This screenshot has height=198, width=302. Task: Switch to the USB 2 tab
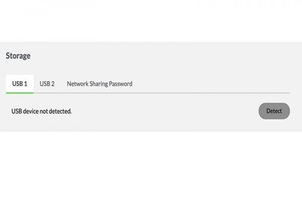tap(47, 84)
